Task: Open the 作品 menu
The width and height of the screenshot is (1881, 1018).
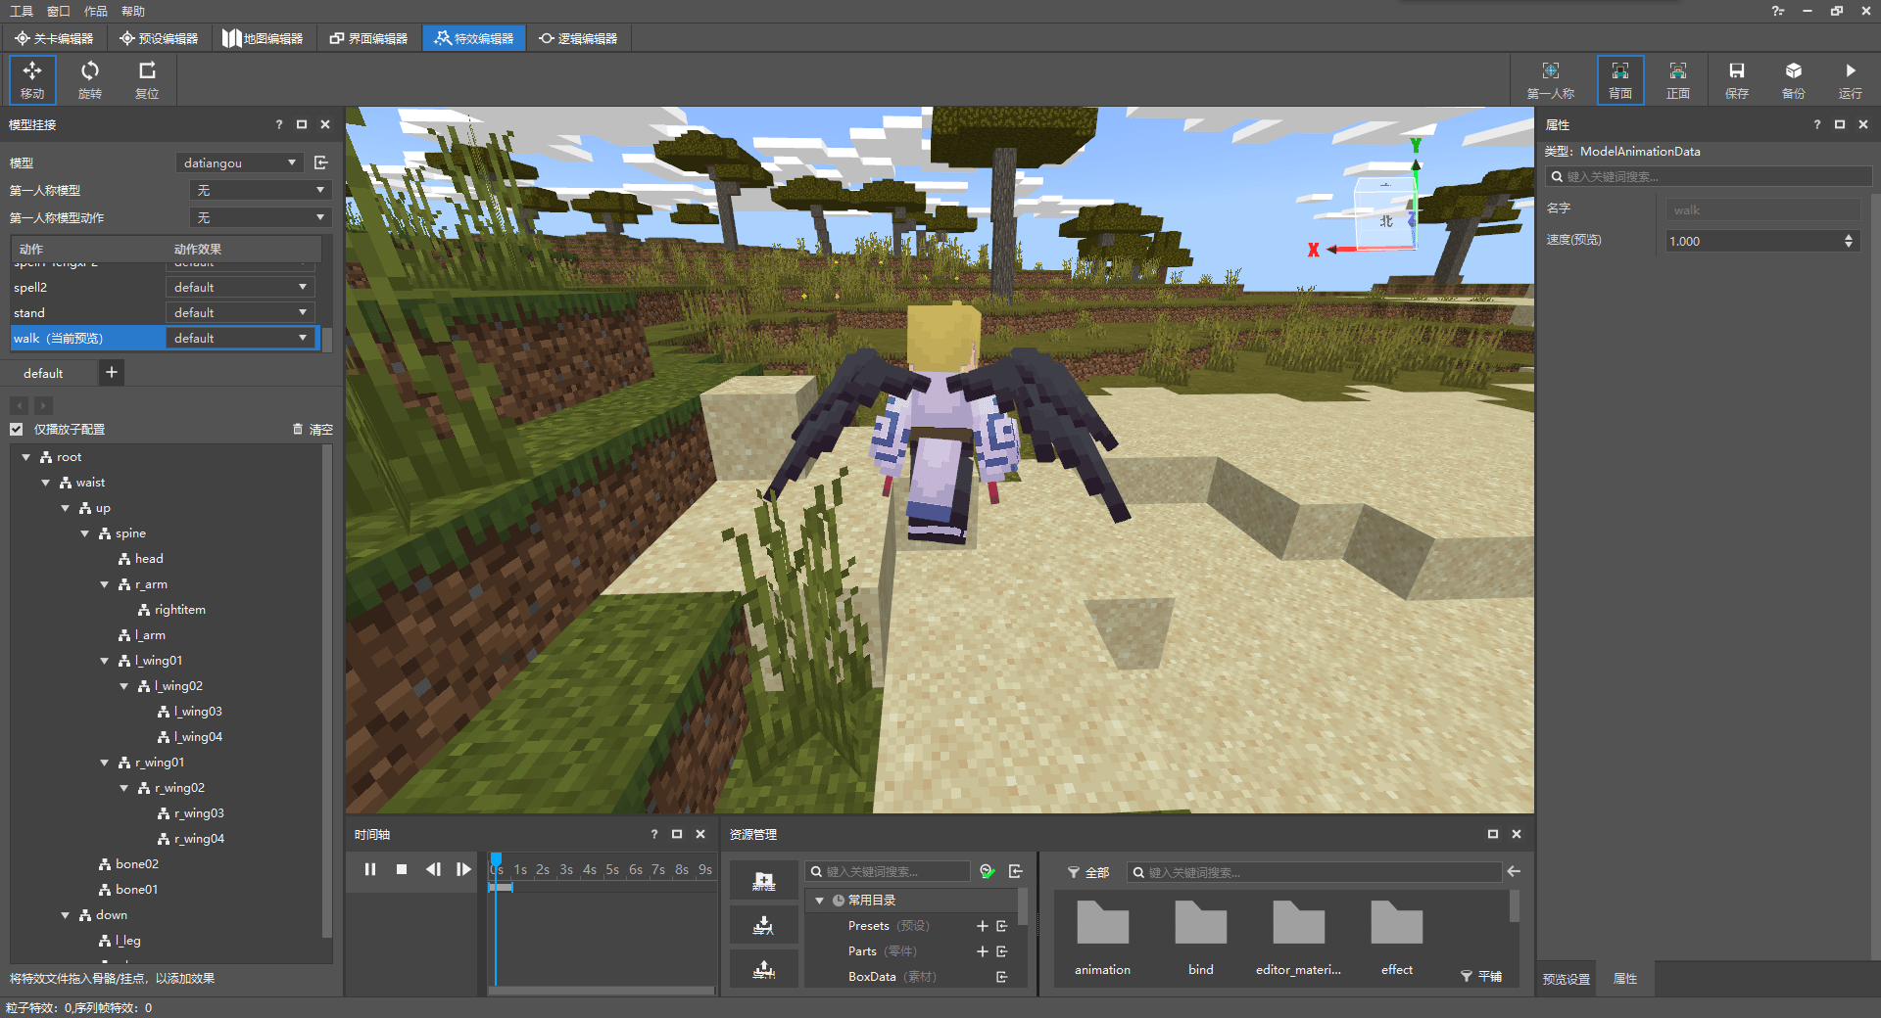Action: 96,11
